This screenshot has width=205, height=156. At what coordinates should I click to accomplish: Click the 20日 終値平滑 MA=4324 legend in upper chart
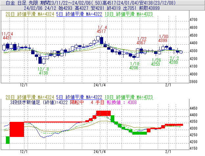pos(30,14)
